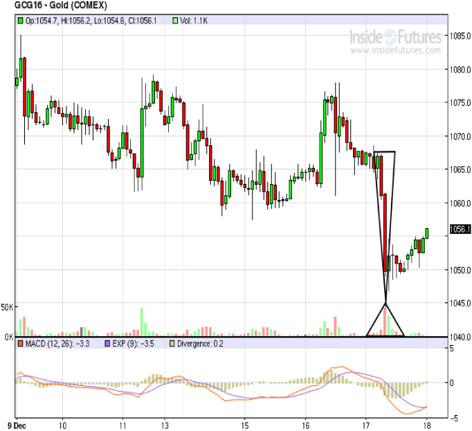The height and width of the screenshot is (431, 472).
Task: Select the 13 date label on time axis
Action: click(165, 425)
